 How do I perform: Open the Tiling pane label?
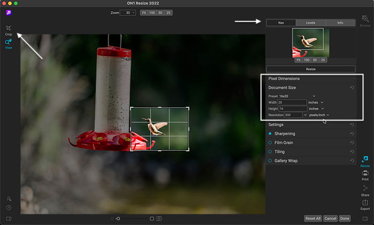(279, 152)
